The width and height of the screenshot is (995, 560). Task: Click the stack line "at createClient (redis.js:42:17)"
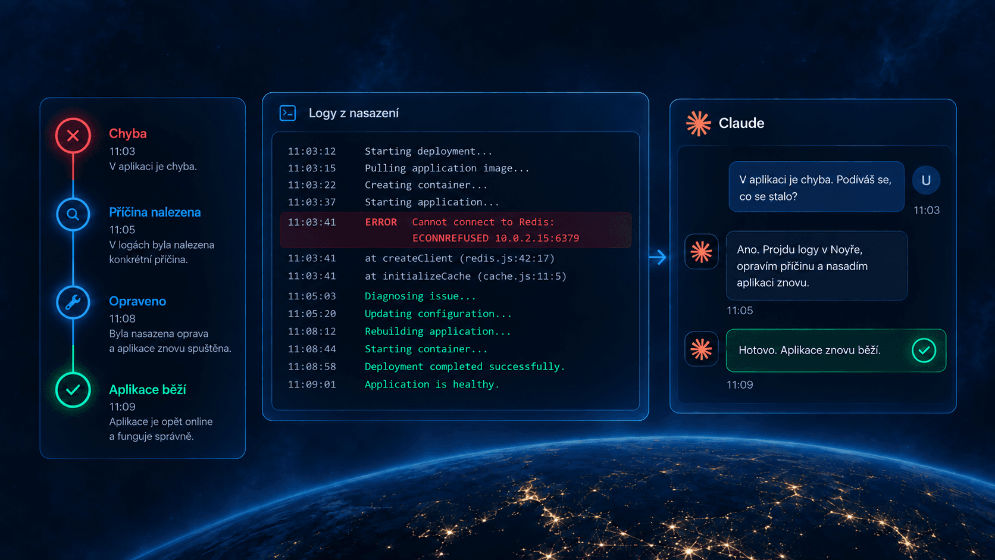click(459, 258)
